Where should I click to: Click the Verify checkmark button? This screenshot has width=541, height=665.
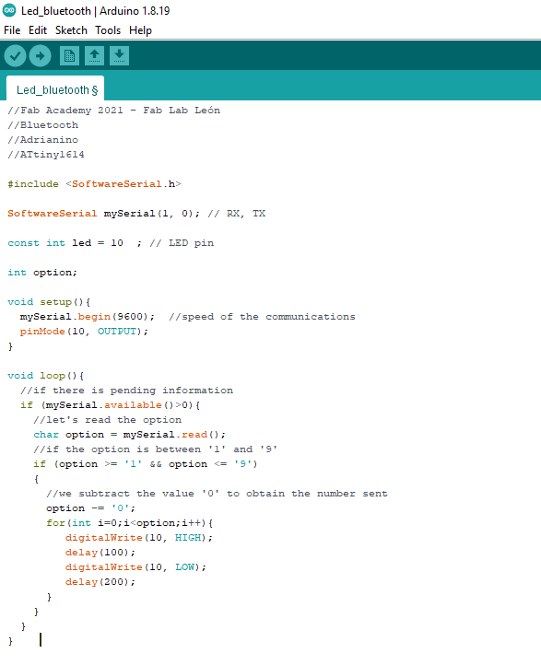(16, 56)
